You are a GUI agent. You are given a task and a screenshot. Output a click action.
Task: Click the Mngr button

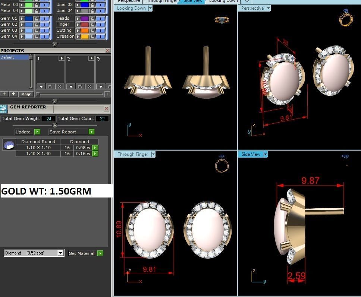pos(26,94)
